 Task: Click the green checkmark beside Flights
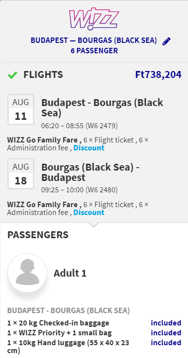click(12, 75)
